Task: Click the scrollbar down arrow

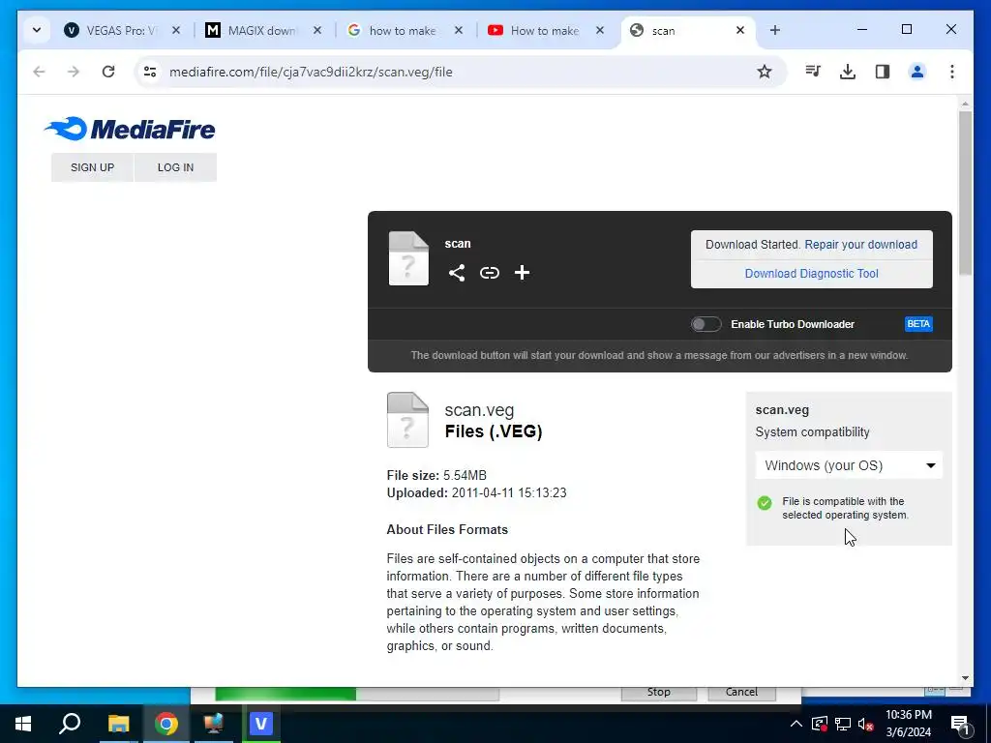Action: click(965, 678)
